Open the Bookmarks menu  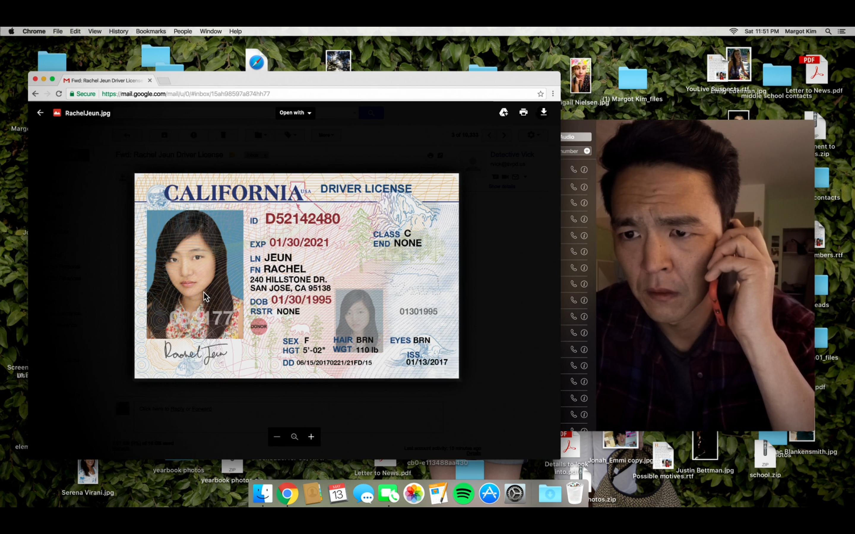(x=151, y=31)
